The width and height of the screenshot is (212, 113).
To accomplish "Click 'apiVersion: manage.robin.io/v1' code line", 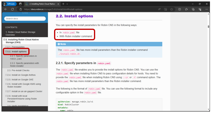I will point(75,102).
